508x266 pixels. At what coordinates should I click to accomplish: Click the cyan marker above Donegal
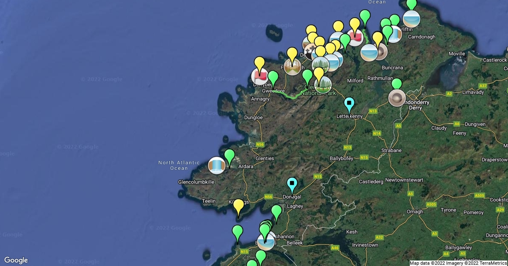[x=292, y=184]
